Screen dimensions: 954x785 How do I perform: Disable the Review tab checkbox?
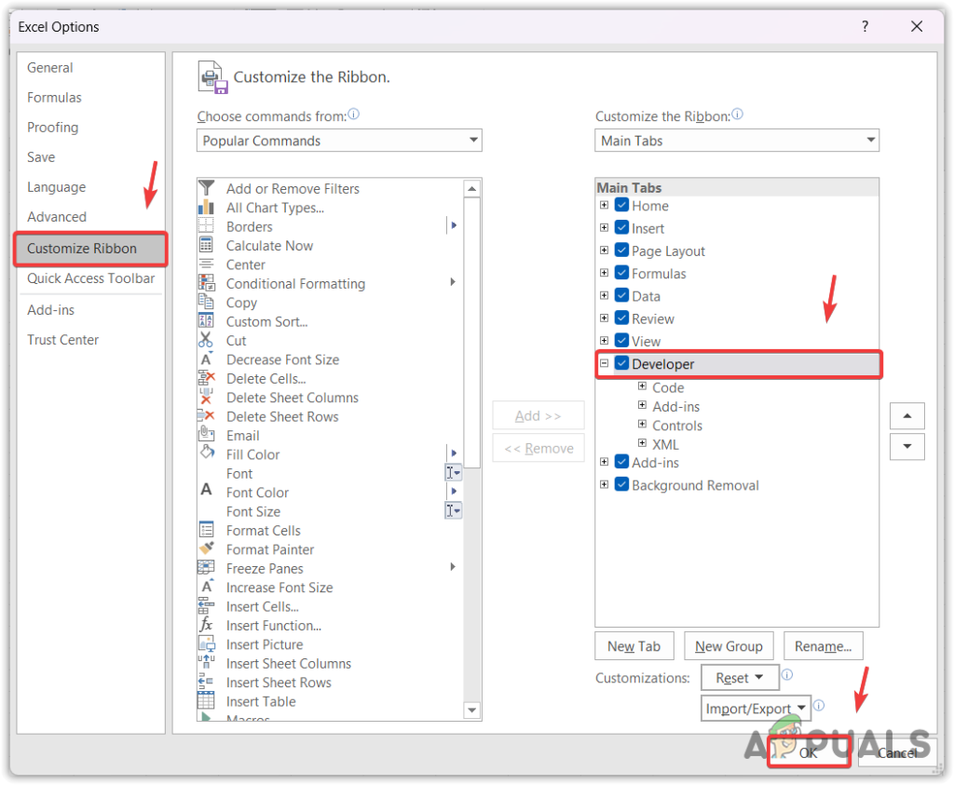[620, 318]
